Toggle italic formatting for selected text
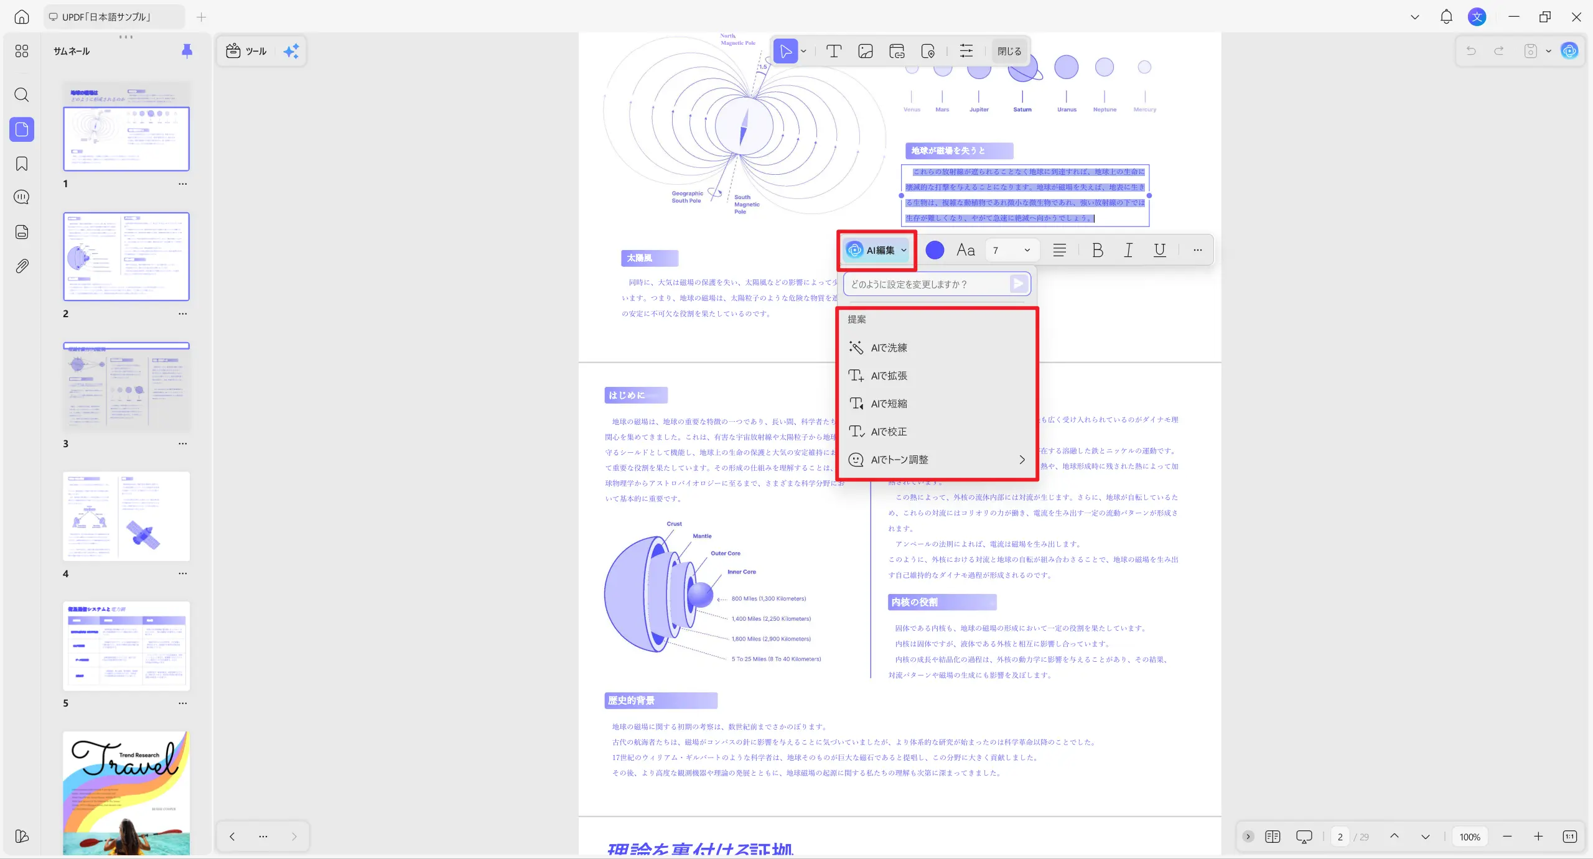This screenshot has height=859, width=1593. click(1128, 250)
